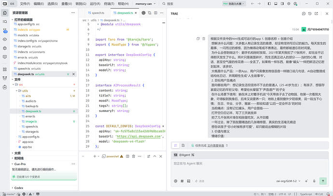Pop out the TRAE chat panel
The width and height of the screenshot is (333, 196).
point(316,14)
